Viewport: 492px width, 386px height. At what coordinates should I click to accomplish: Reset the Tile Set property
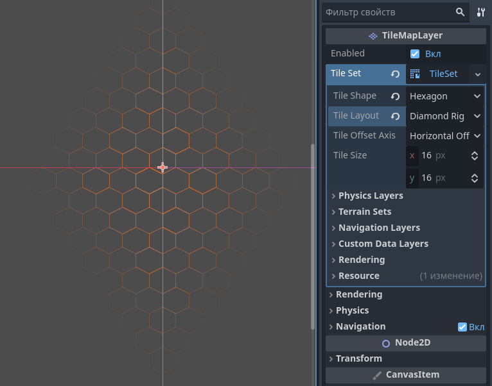click(x=395, y=74)
